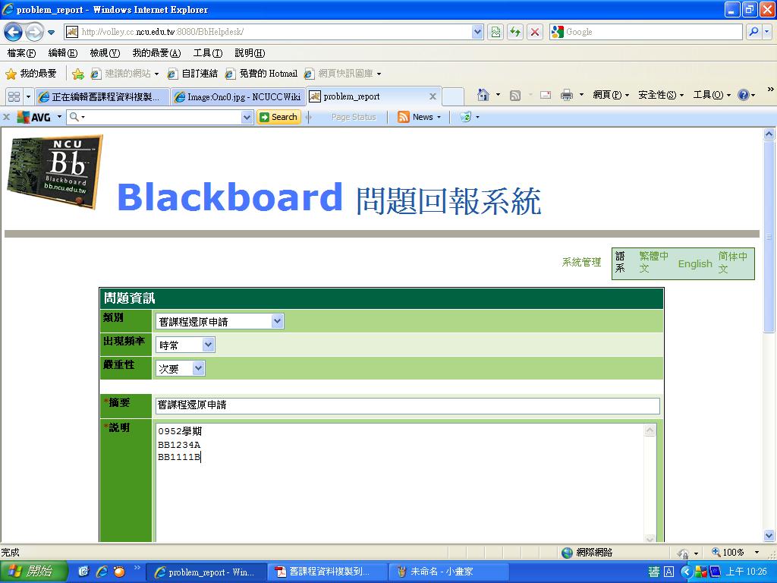777x583 pixels.
Task: Click the 摘要 summary text field
Action: click(407, 405)
